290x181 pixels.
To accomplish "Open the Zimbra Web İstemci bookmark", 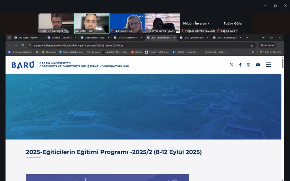I will pyautogui.click(x=71, y=52).
